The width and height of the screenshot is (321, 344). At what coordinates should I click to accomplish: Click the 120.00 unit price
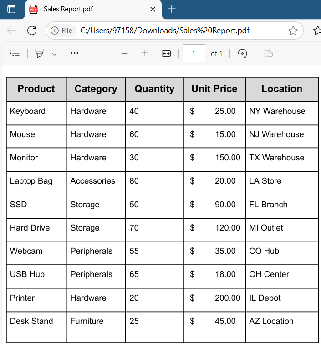228,228
